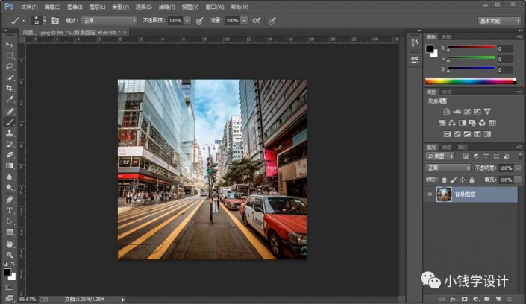
Task: Select the Crop tool
Action: [10, 89]
